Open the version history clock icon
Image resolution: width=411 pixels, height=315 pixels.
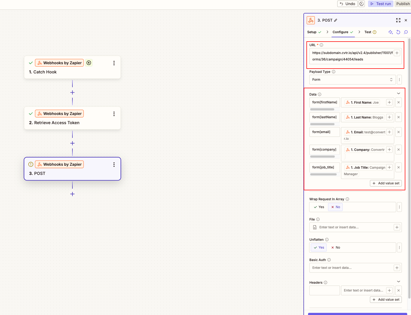click(x=362, y=4)
